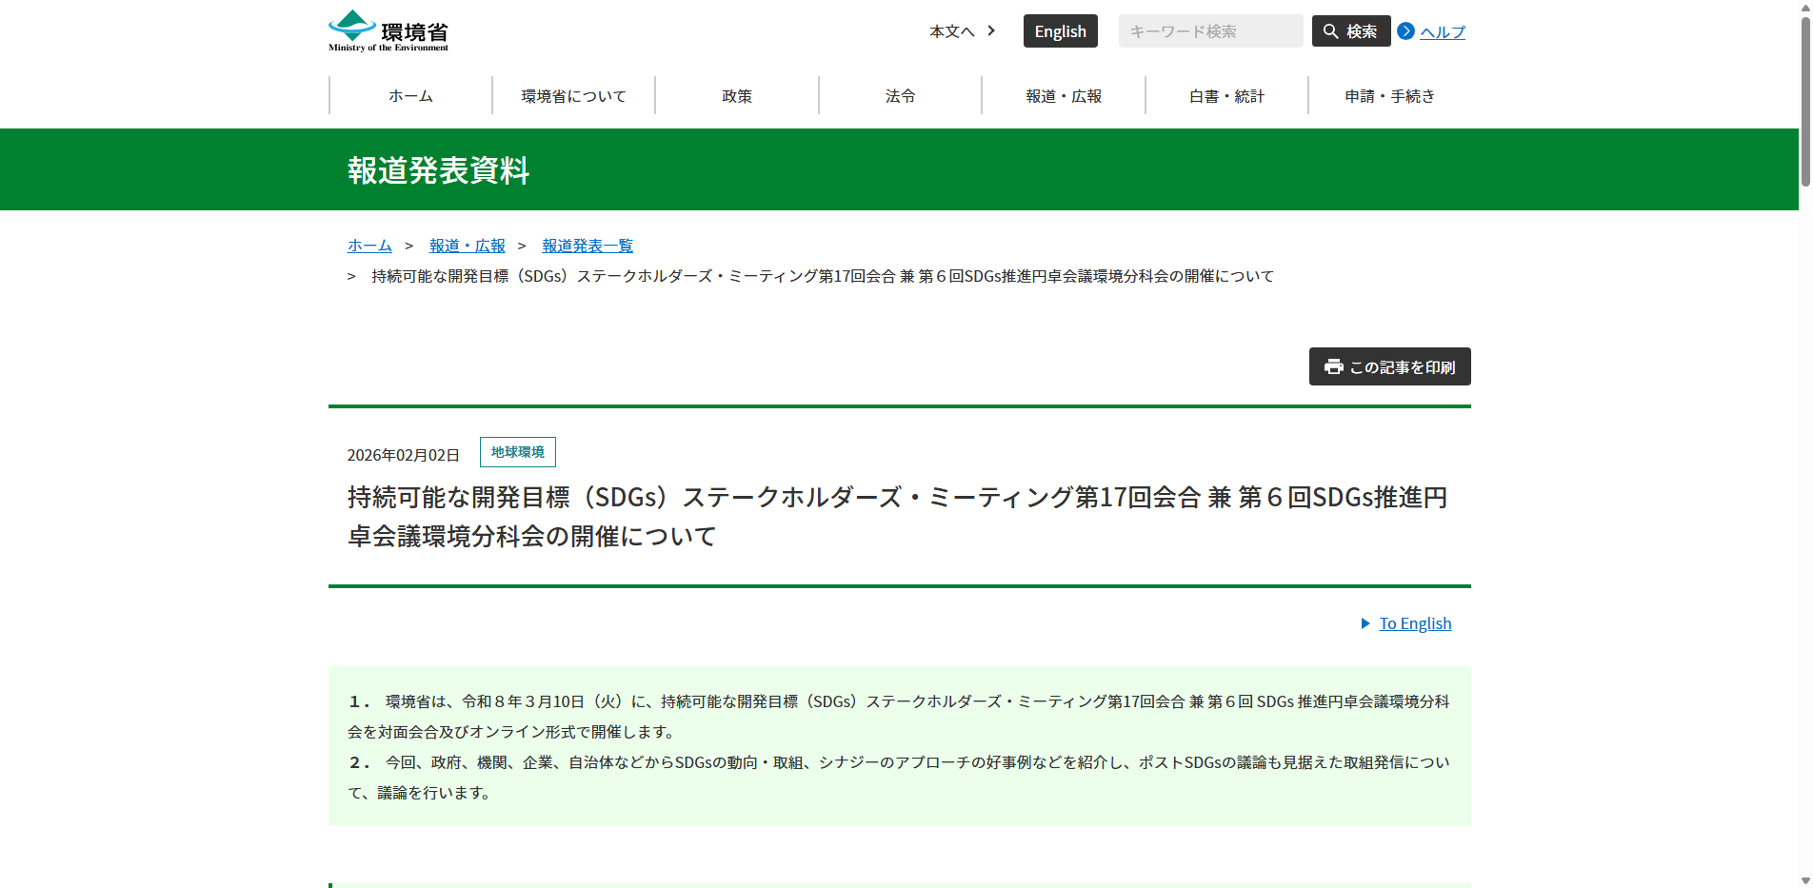Open the ヘルプ help link

pos(1442,32)
